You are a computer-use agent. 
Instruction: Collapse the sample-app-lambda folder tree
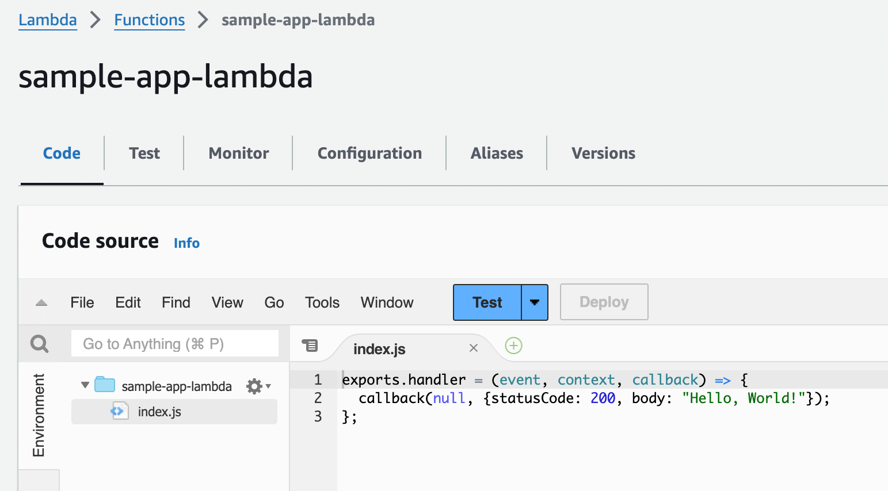click(x=85, y=385)
